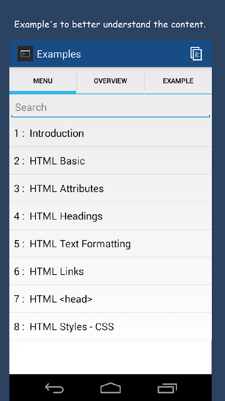Tap the Android back navigation icon

54,388
